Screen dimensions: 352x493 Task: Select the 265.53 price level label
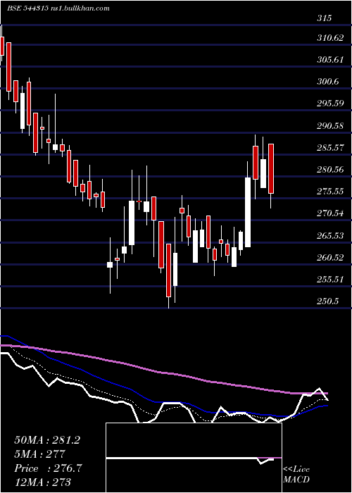(x=330, y=235)
